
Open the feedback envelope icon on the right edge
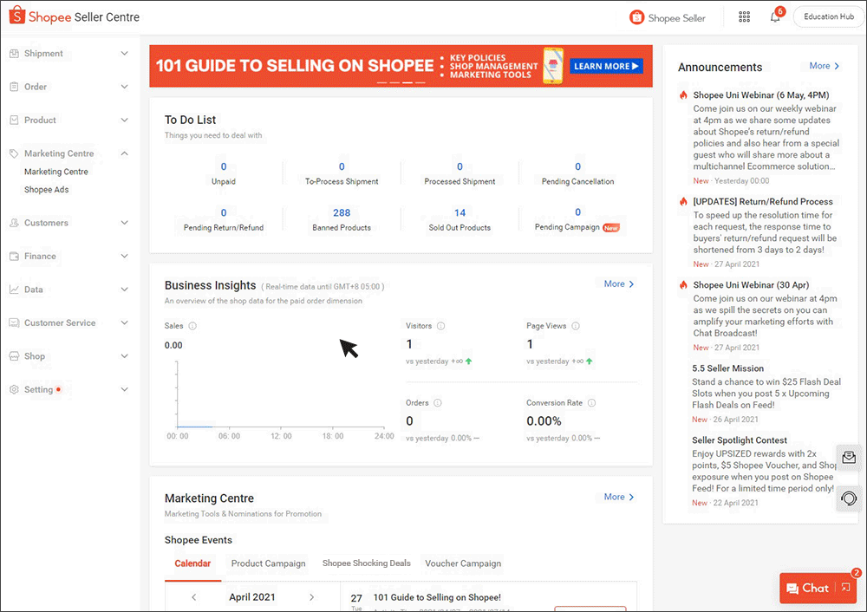tap(849, 457)
